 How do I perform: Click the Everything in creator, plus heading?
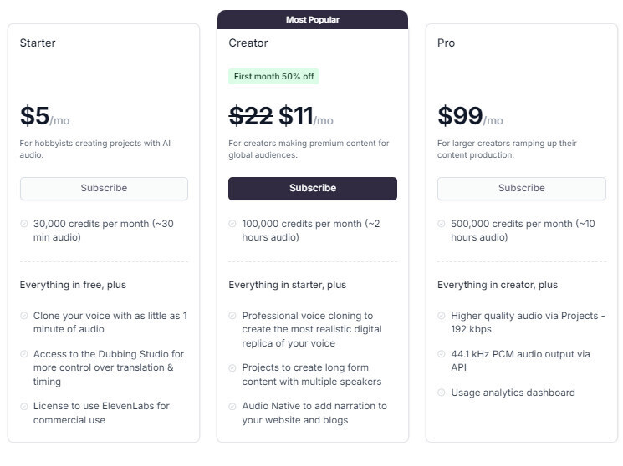(497, 285)
